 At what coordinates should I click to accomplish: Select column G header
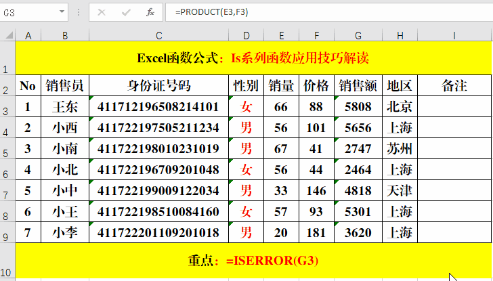pos(358,35)
